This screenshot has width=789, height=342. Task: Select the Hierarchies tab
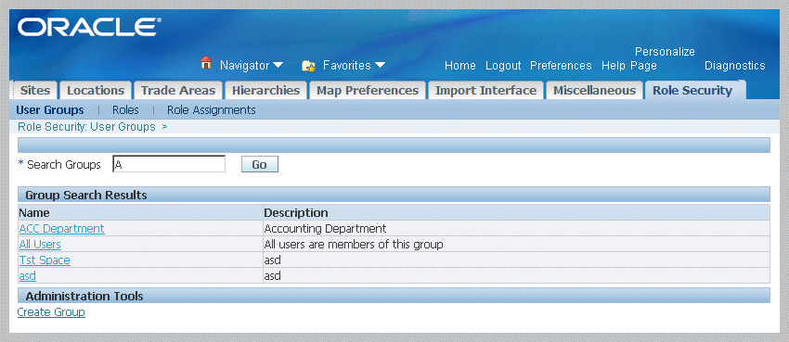coord(265,91)
